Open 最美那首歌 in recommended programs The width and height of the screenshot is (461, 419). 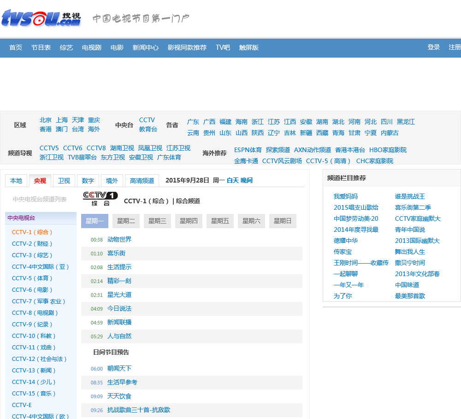click(x=410, y=296)
